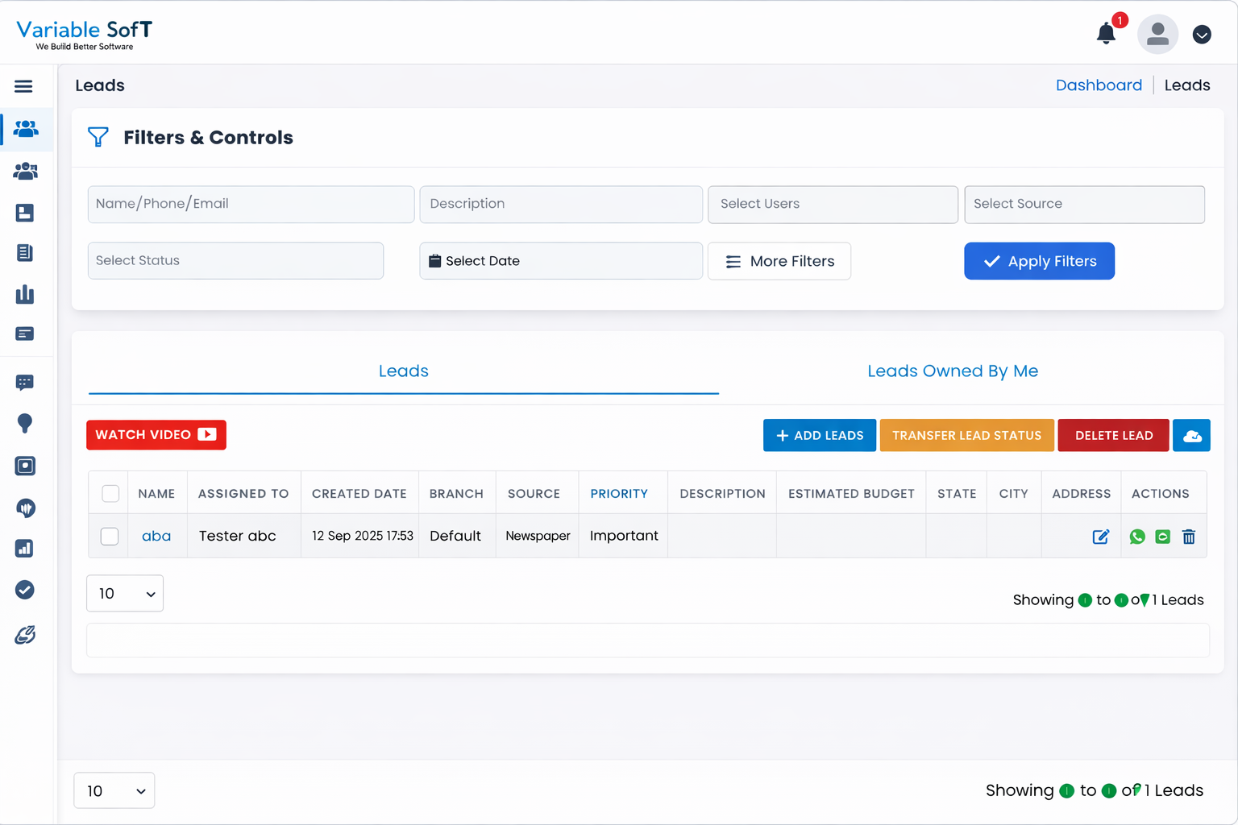
Task: Open WhatsApp chat for lead aba
Action: pos(1137,537)
